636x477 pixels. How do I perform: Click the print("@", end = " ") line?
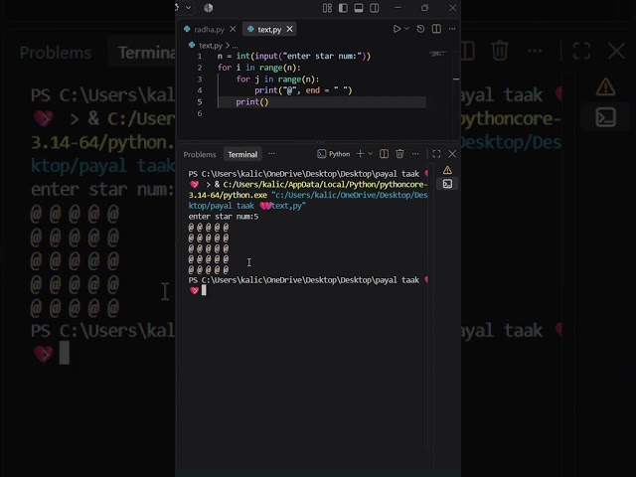pyautogui.click(x=303, y=90)
